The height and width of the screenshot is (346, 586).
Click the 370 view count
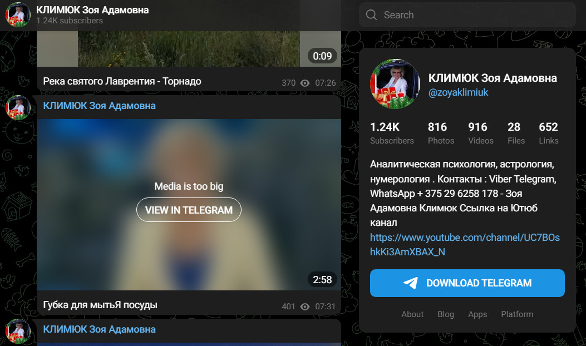288,83
